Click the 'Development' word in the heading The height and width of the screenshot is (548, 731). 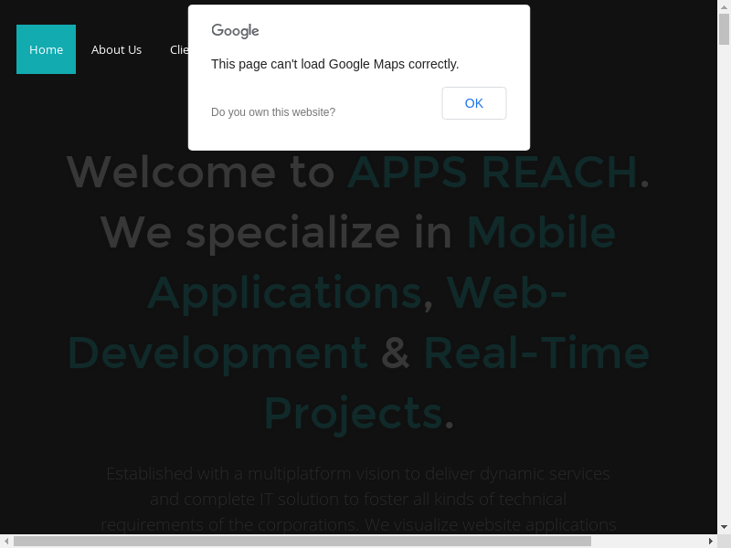click(x=217, y=353)
